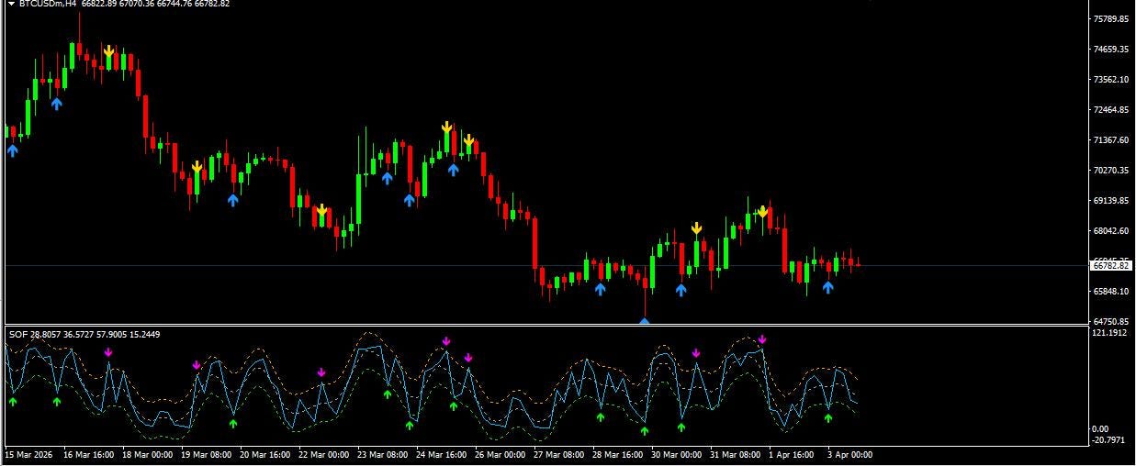Click the 70270.35 price scale label
This screenshot has width=1136, height=466.
click(1110, 171)
